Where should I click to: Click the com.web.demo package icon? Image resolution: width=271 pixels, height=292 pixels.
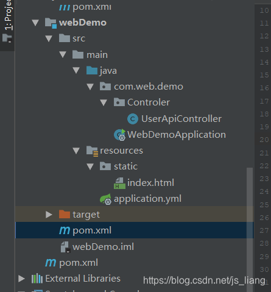(x=105, y=87)
